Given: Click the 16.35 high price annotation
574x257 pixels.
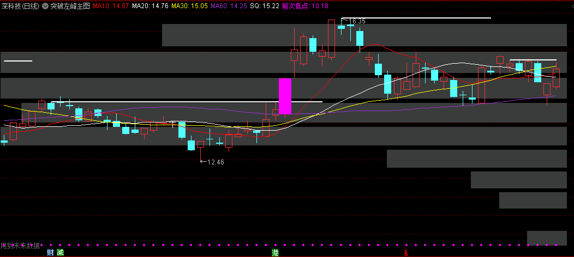Looking at the screenshot, I should (357, 21).
